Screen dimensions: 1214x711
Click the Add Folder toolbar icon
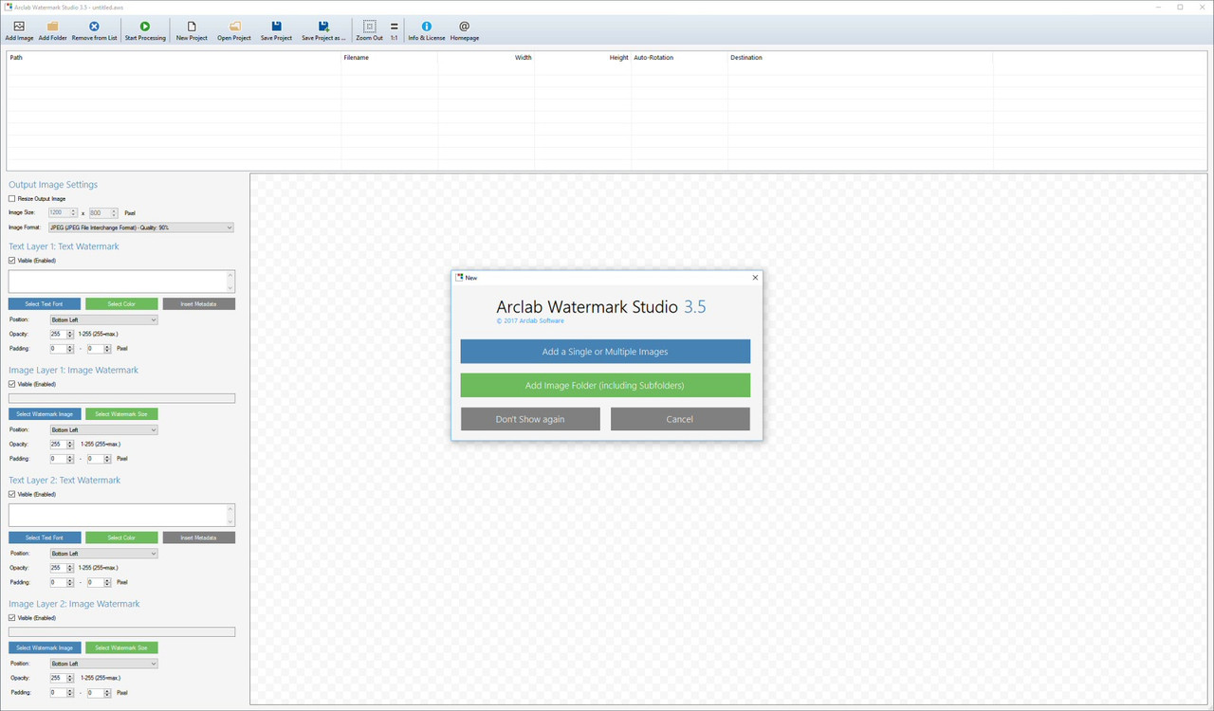[x=53, y=30]
